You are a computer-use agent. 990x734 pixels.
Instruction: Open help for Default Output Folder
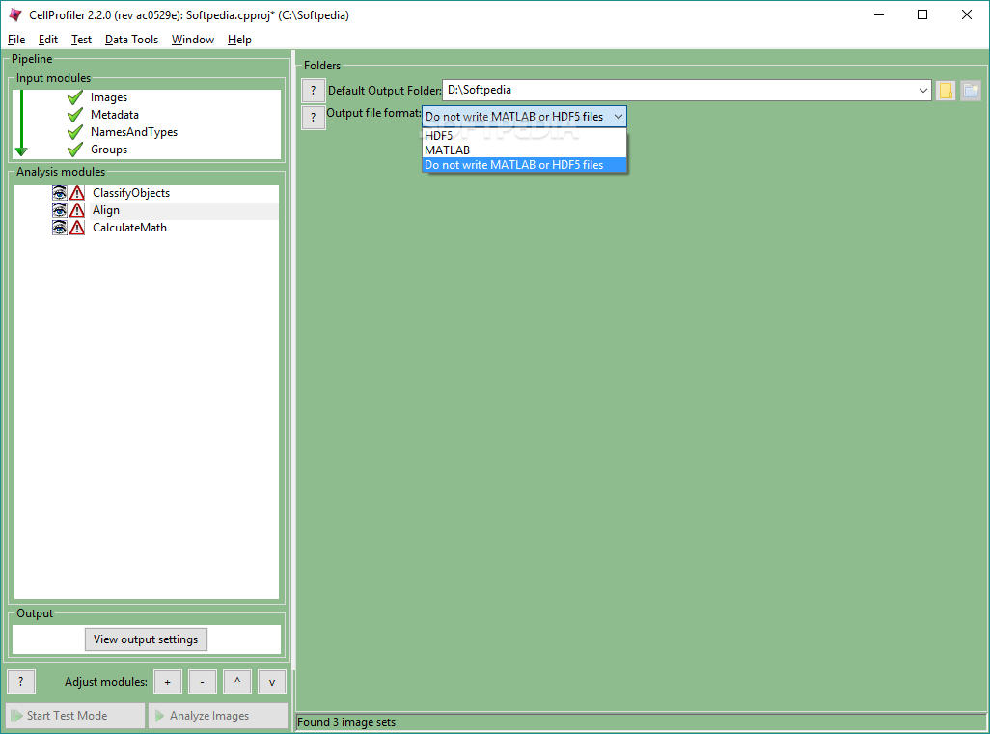coord(314,91)
